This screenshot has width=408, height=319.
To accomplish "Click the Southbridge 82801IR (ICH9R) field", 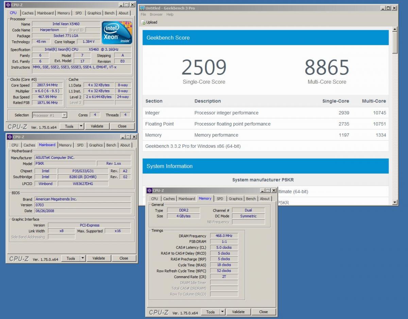I will [x=83, y=177].
